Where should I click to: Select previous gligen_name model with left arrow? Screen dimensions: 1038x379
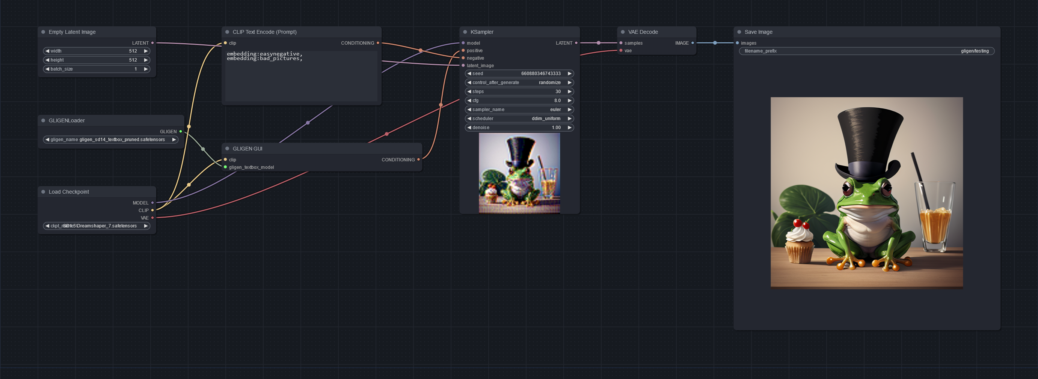coord(47,139)
